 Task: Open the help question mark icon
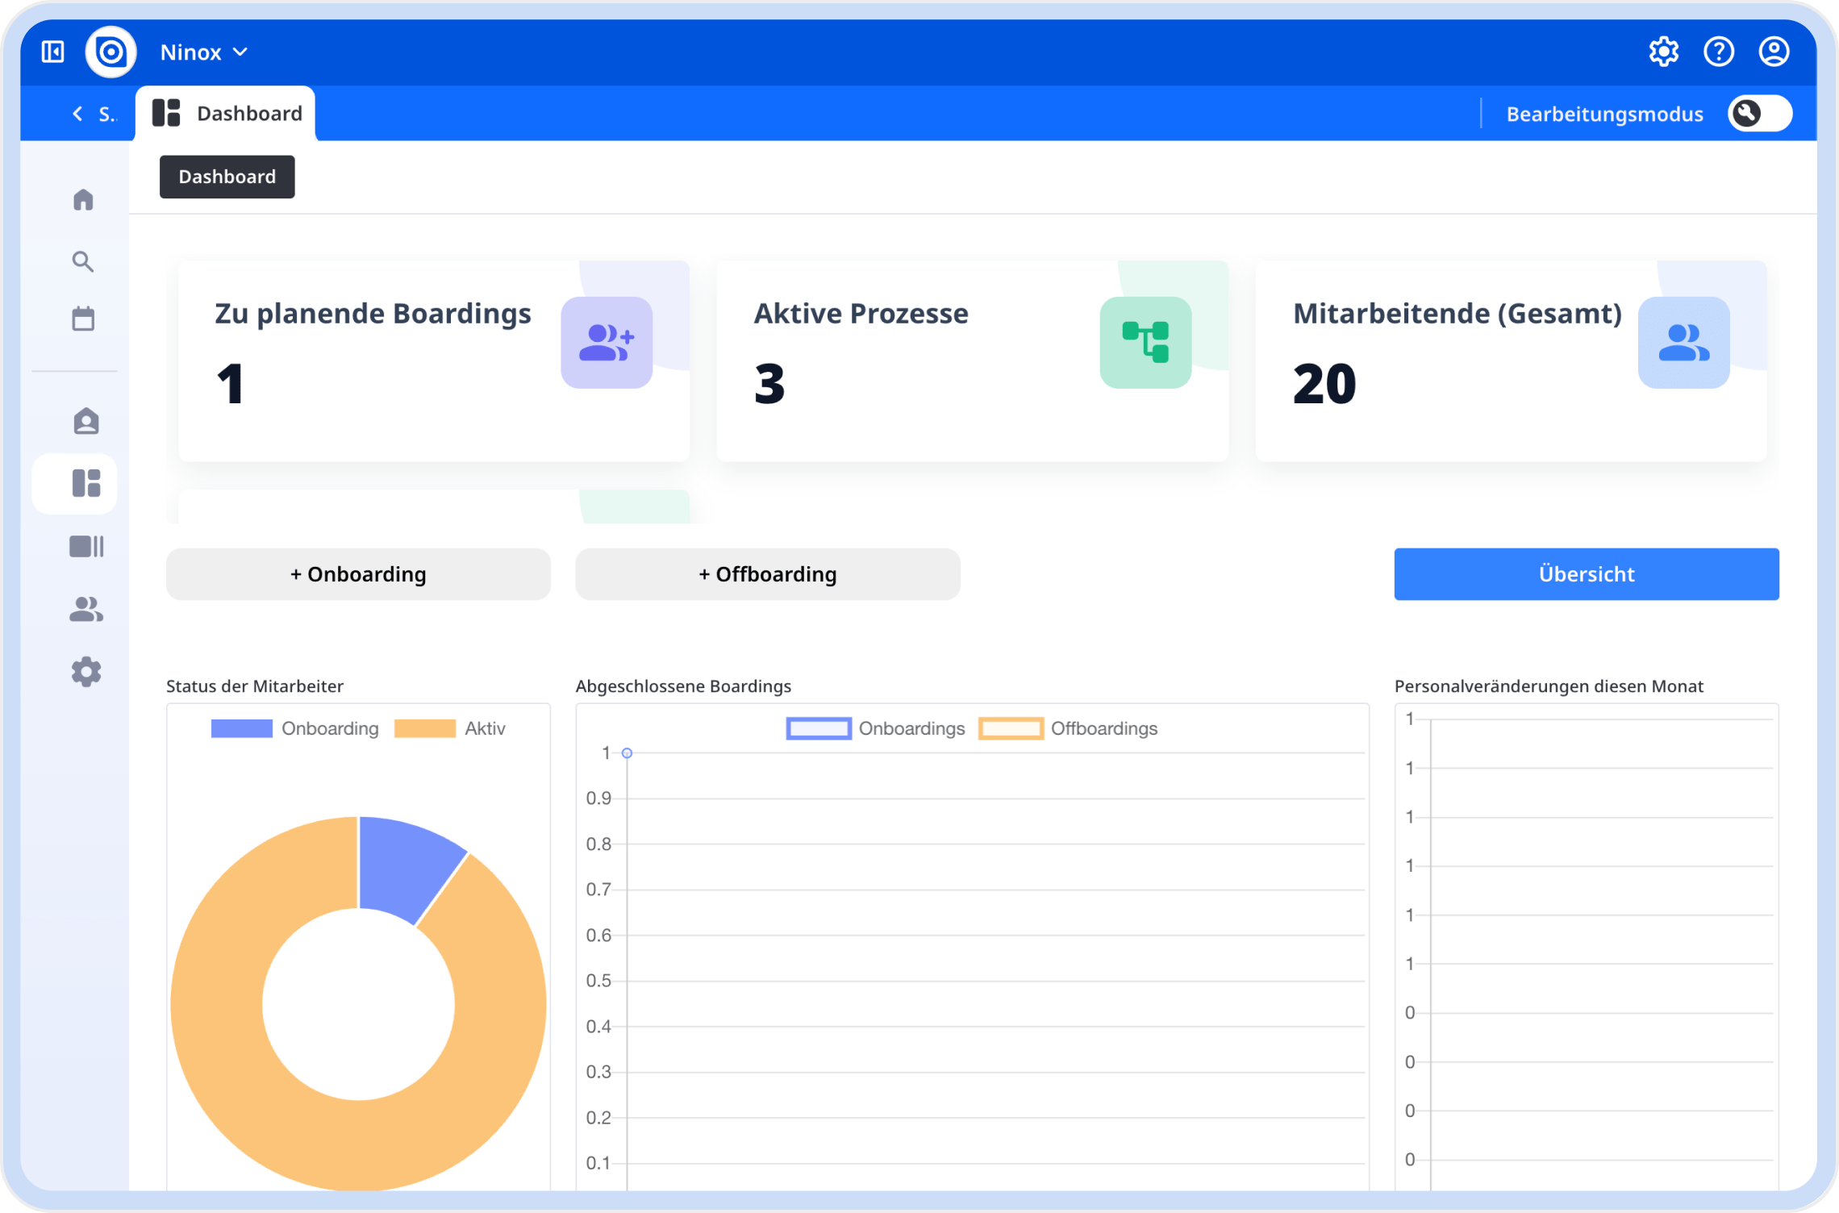1718,52
